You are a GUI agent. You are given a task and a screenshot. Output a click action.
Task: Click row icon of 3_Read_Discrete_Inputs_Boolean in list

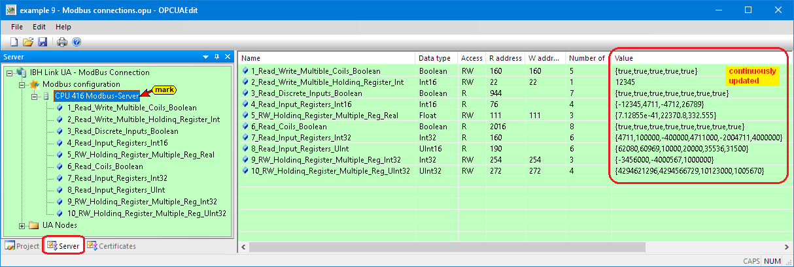(x=245, y=93)
